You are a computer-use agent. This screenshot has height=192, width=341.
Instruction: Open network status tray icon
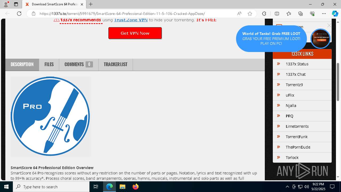[x=300, y=187]
